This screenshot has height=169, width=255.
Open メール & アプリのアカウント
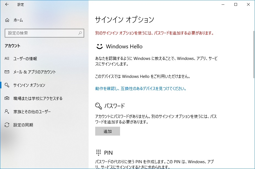pos(44,72)
